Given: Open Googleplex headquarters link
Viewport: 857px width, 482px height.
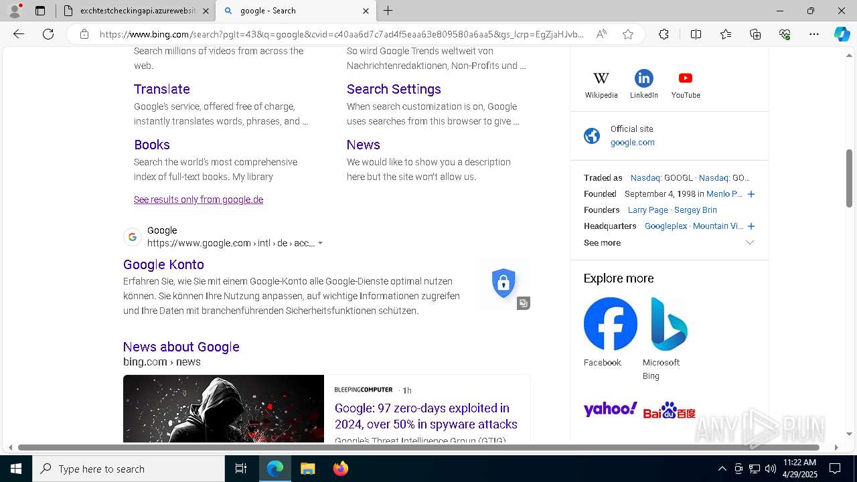Looking at the screenshot, I should (x=666, y=226).
